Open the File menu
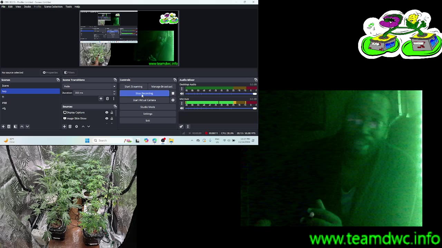The image size is (442, 248). 3,7
